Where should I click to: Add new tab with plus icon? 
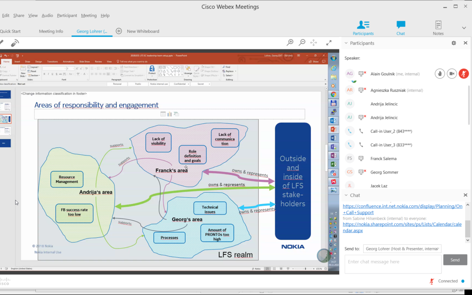point(118,31)
